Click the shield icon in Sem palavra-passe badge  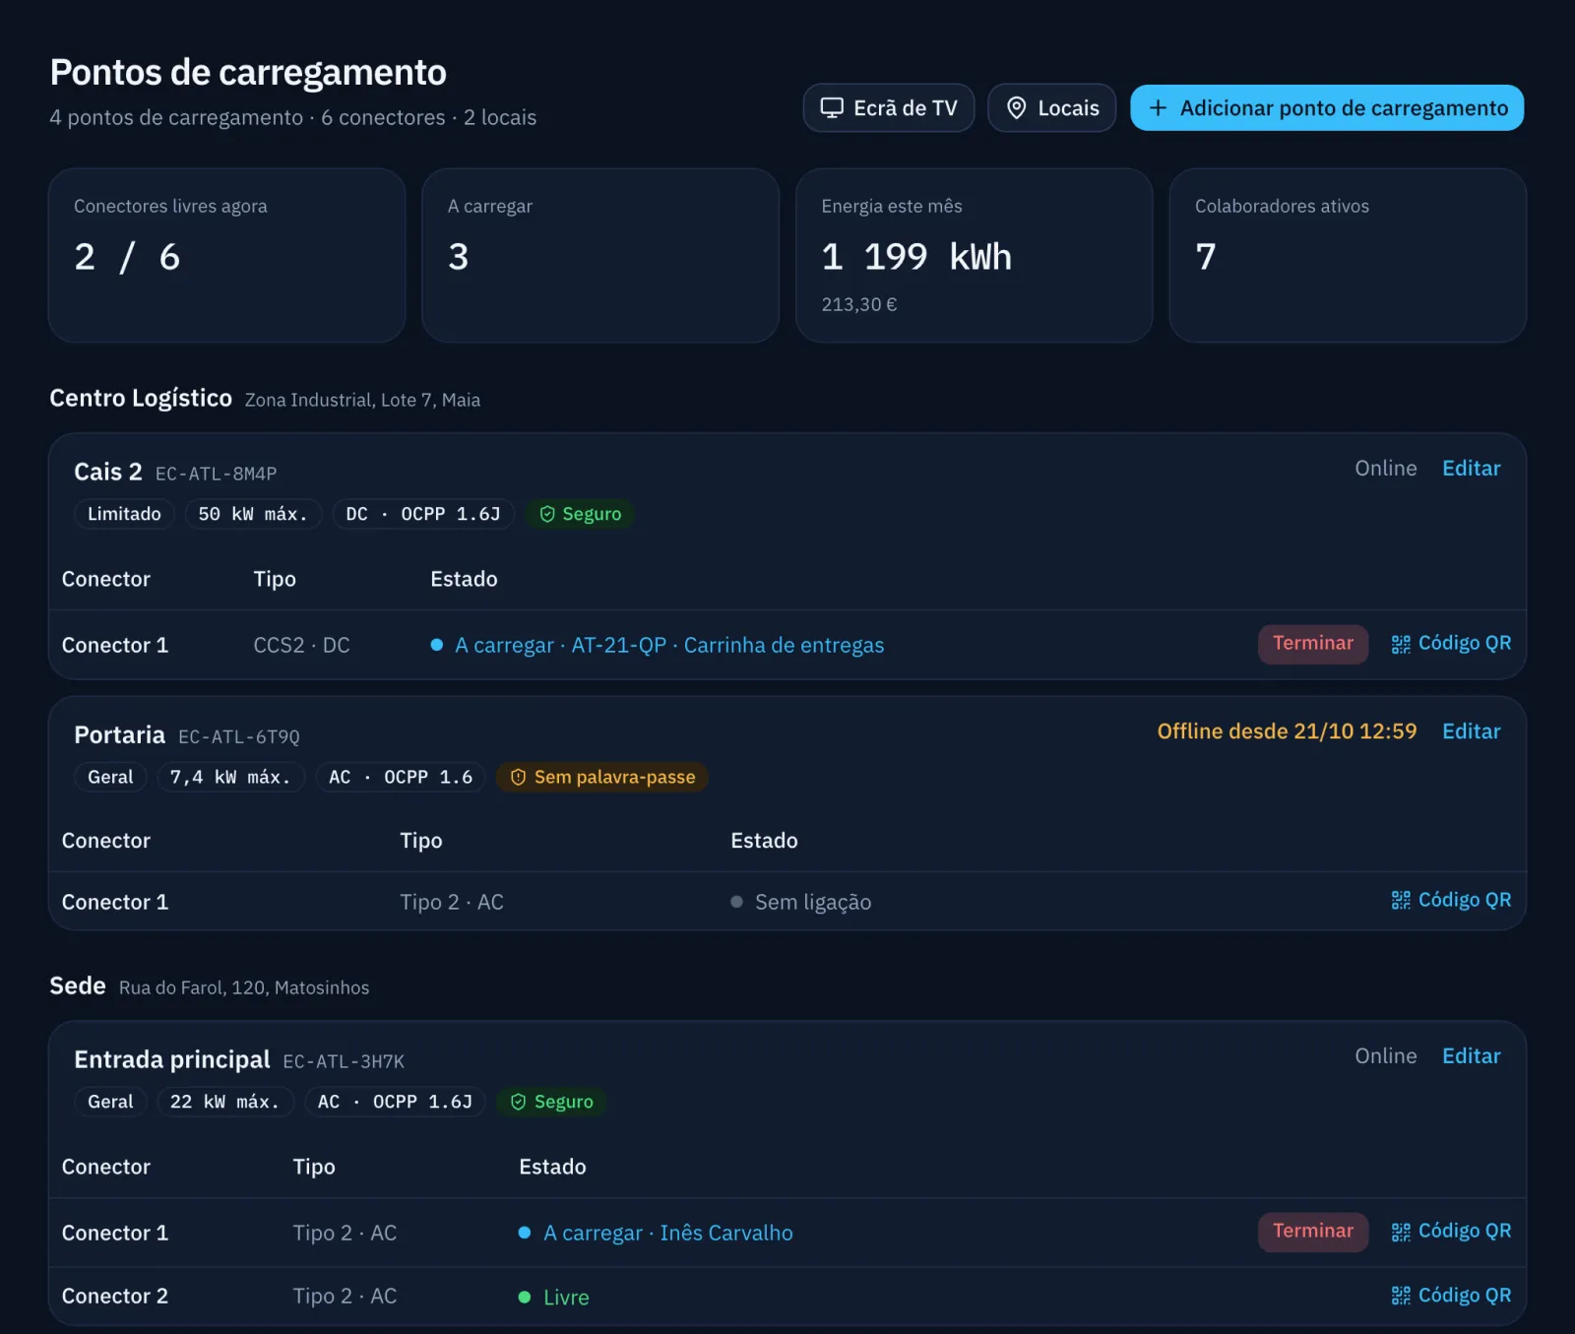(518, 778)
